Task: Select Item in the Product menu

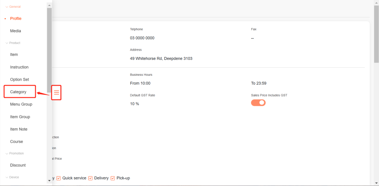Action: (x=14, y=55)
